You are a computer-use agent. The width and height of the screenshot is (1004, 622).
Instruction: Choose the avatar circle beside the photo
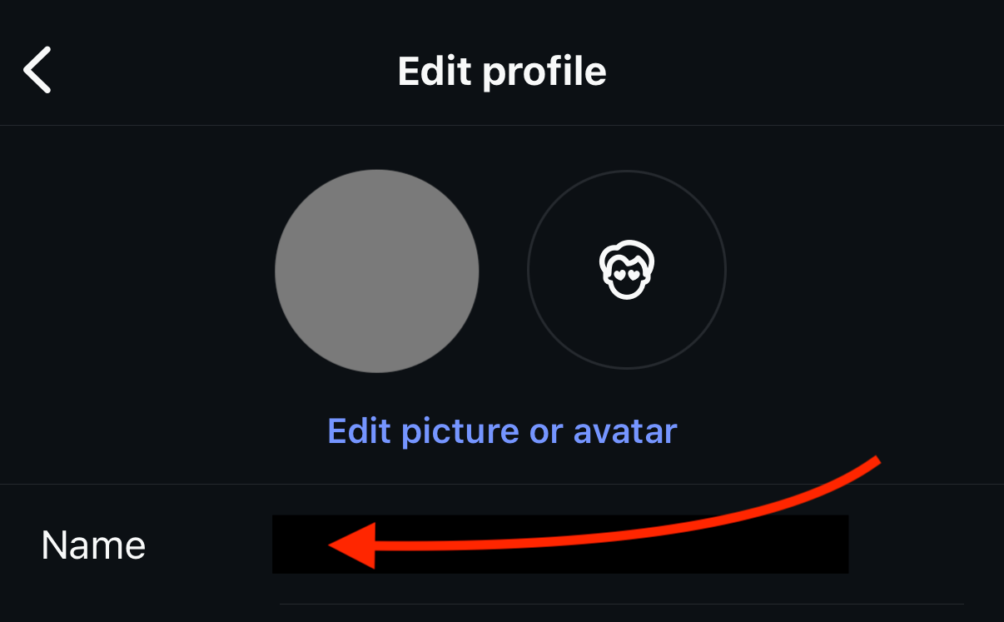coord(627,270)
